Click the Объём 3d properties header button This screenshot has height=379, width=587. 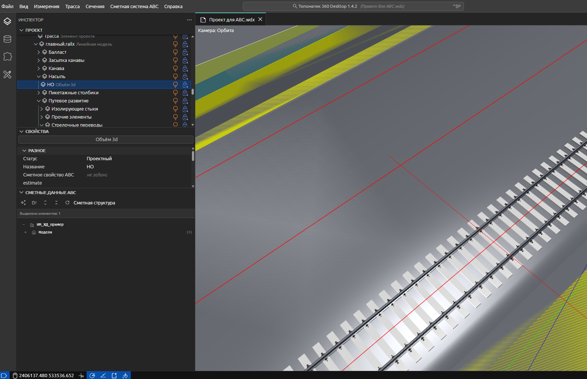point(106,140)
